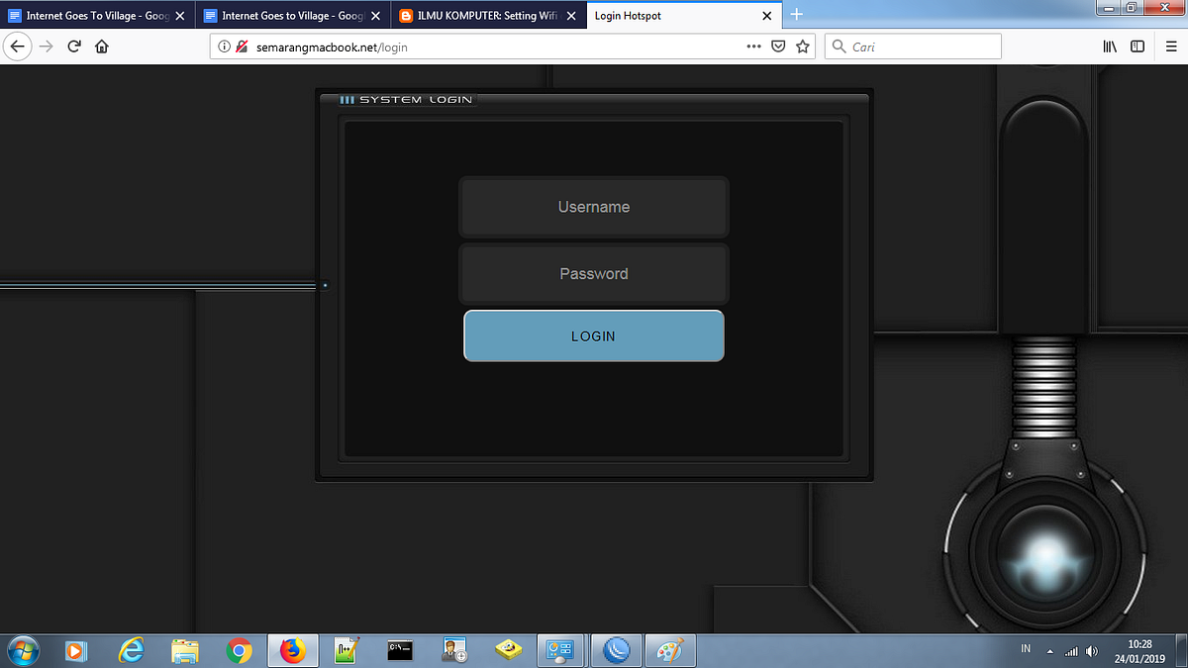This screenshot has width=1188, height=668.
Task: Open the page actions menu (three dots)
Action: pyautogui.click(x=753, y=46)
